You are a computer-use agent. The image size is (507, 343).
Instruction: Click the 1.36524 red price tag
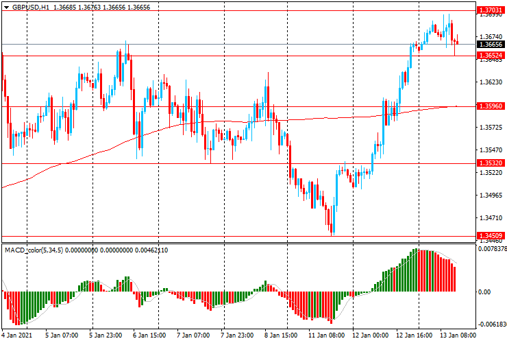click(x=490, y=55)
